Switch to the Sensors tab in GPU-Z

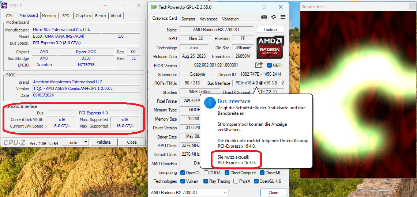tap(188, 19)
